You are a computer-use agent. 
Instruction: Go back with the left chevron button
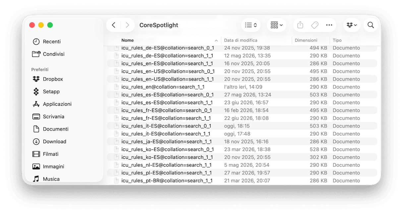[114, 25]
